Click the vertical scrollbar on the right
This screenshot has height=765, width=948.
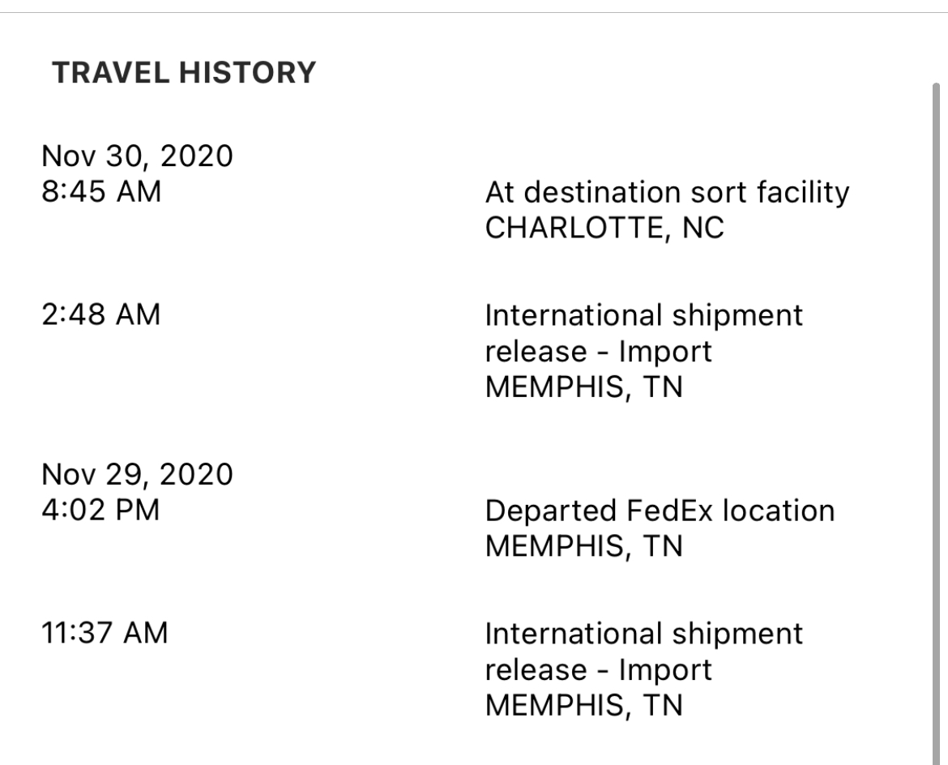[936, 423]
